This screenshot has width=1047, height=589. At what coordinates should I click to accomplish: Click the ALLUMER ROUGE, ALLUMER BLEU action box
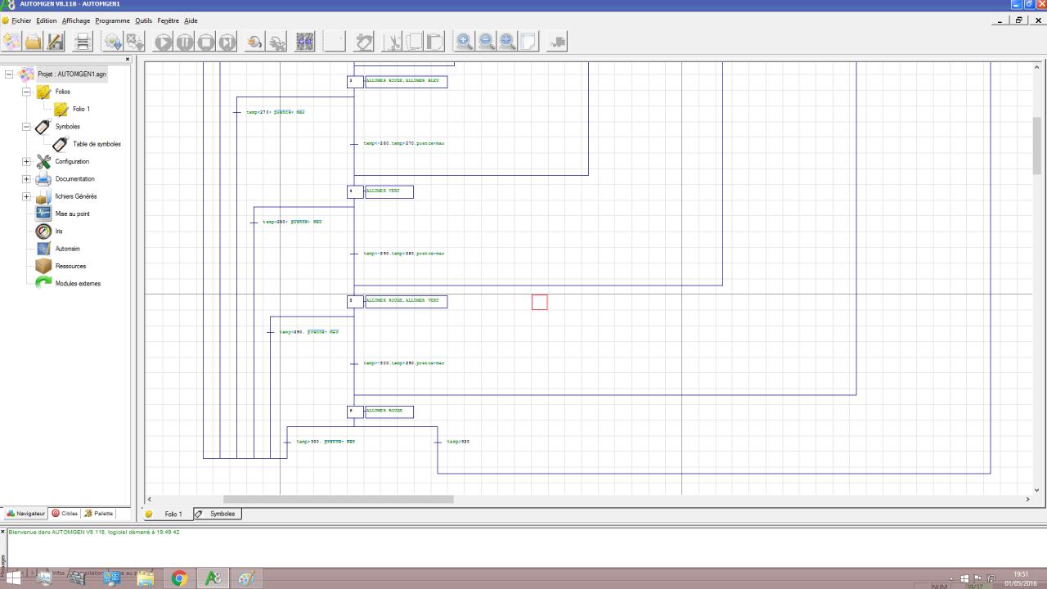coord(406,82)
